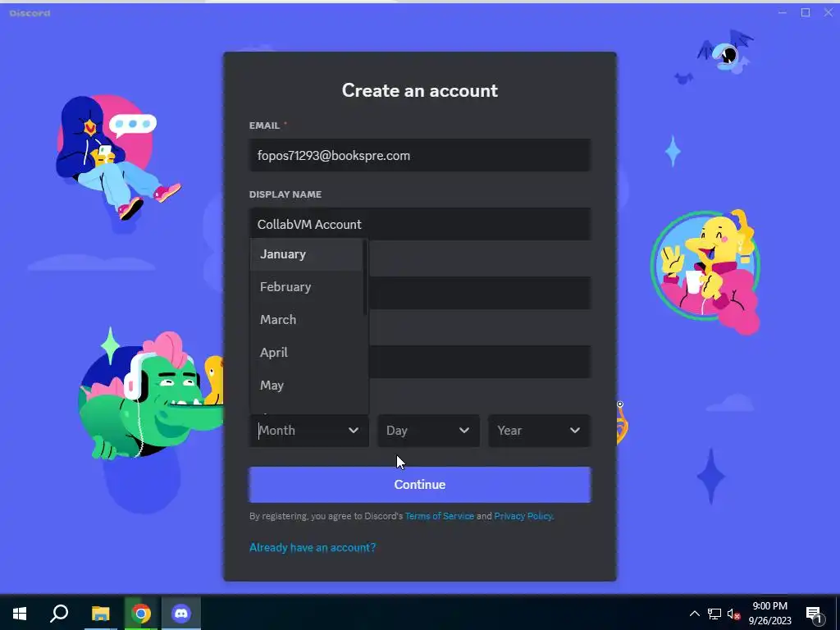The image size is (840, 630).
Task: Click the Month dropdown field
Action: [309, 431]
